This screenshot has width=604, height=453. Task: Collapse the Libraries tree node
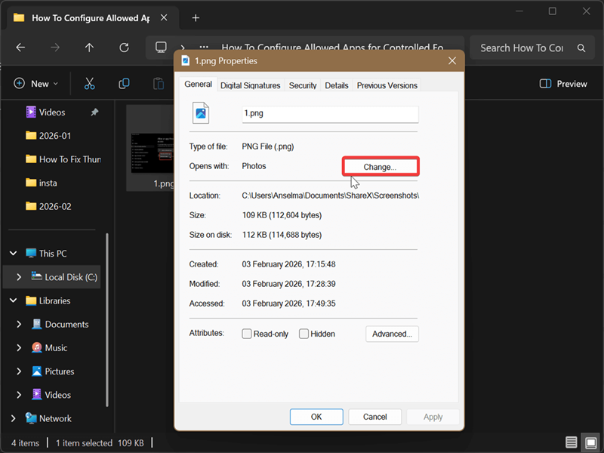[13, 300]
